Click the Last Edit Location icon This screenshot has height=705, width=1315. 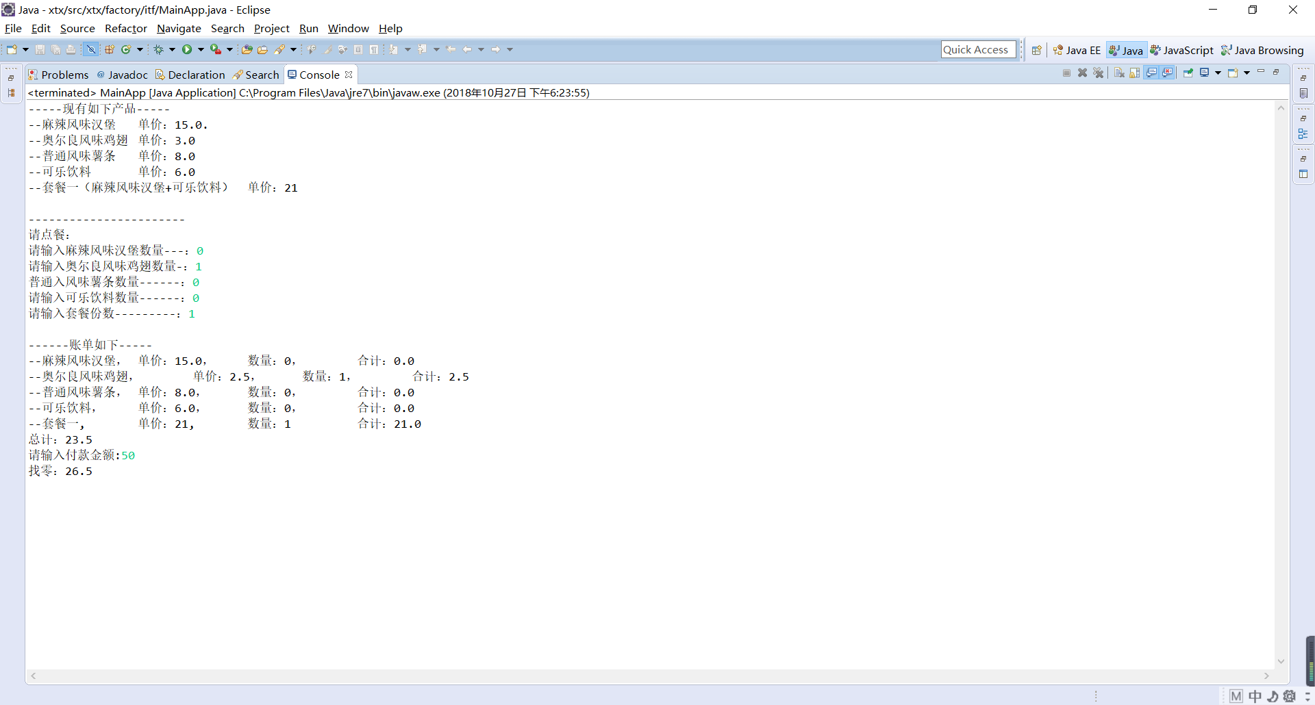tap(451, 49)
